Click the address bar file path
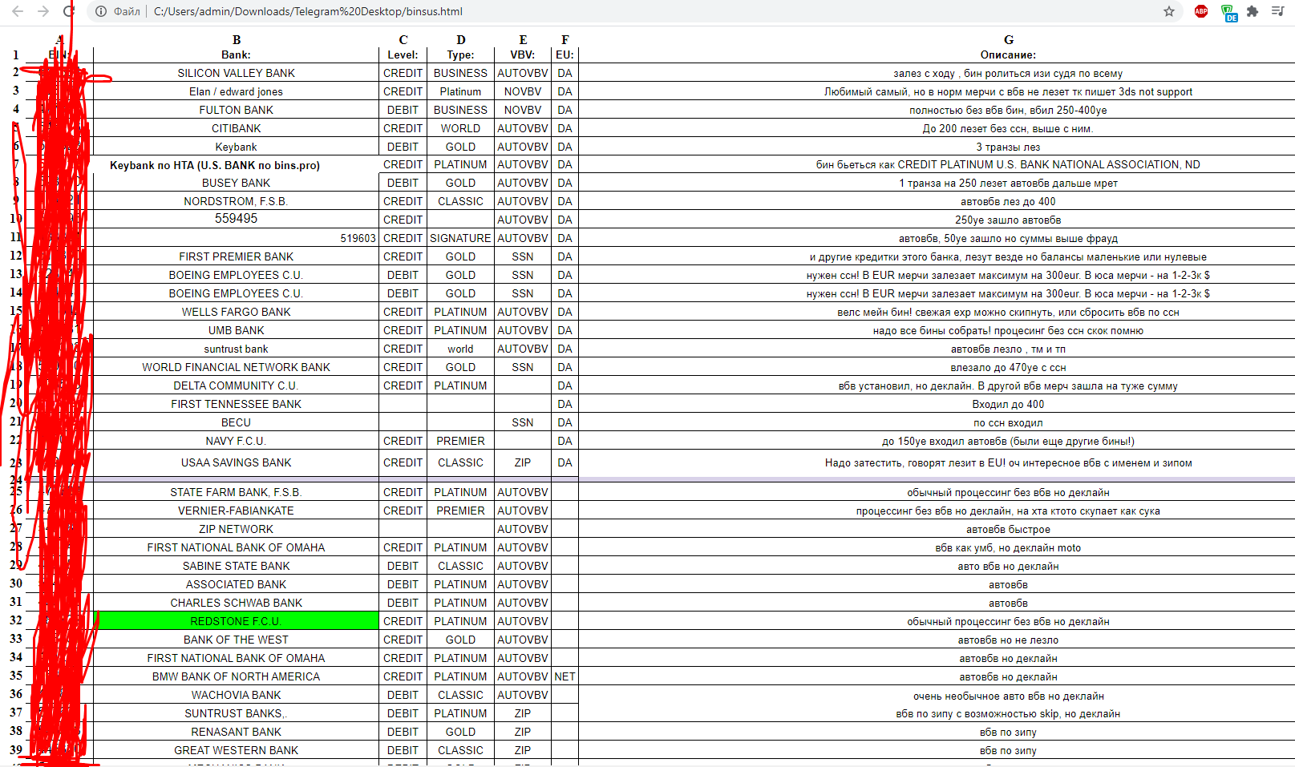Viewport: 1295px width, 767px height. point(308,11)
